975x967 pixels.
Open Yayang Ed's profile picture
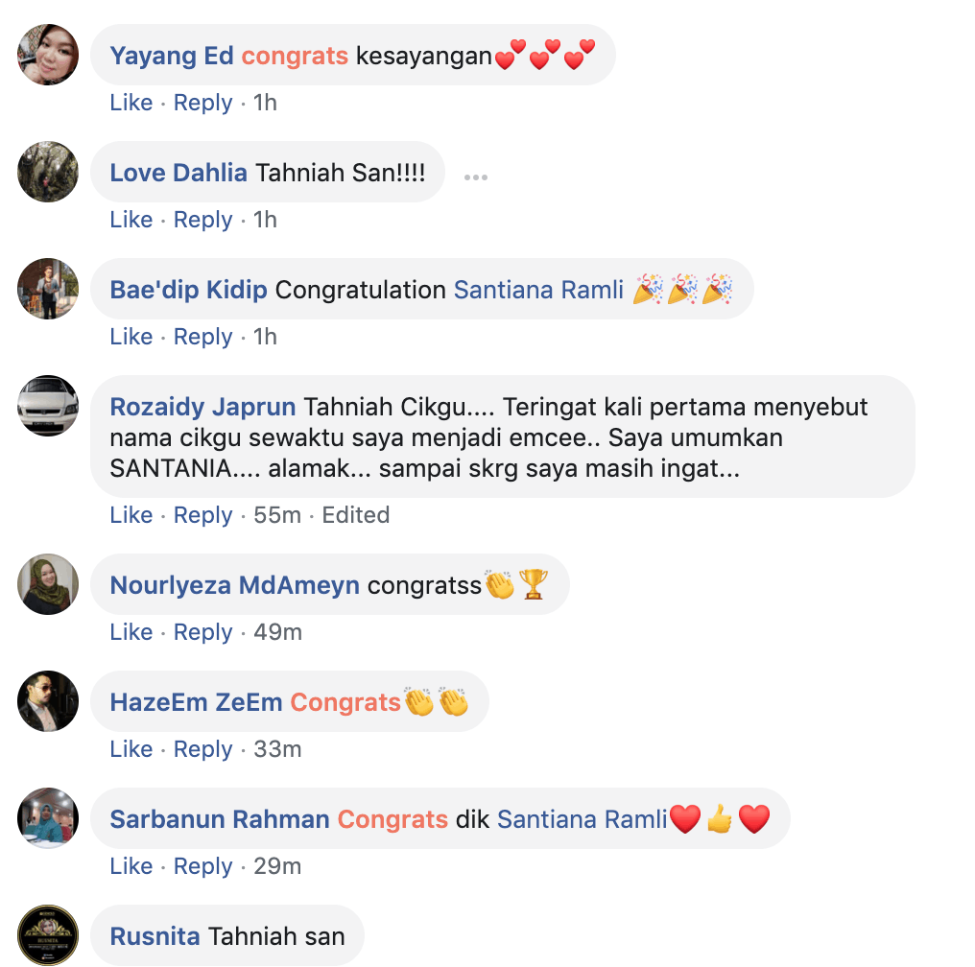pyautogui.click(x=48, y=55)
